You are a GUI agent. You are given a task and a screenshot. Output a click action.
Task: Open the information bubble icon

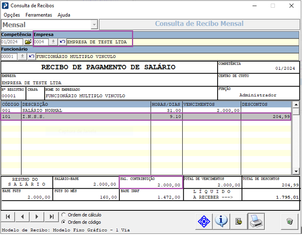click(x=221, y=221)
